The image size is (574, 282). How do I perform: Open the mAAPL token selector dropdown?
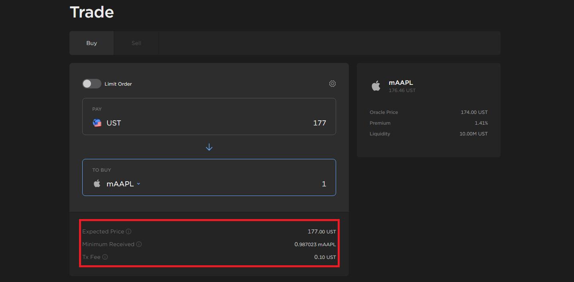coord(138,184)
